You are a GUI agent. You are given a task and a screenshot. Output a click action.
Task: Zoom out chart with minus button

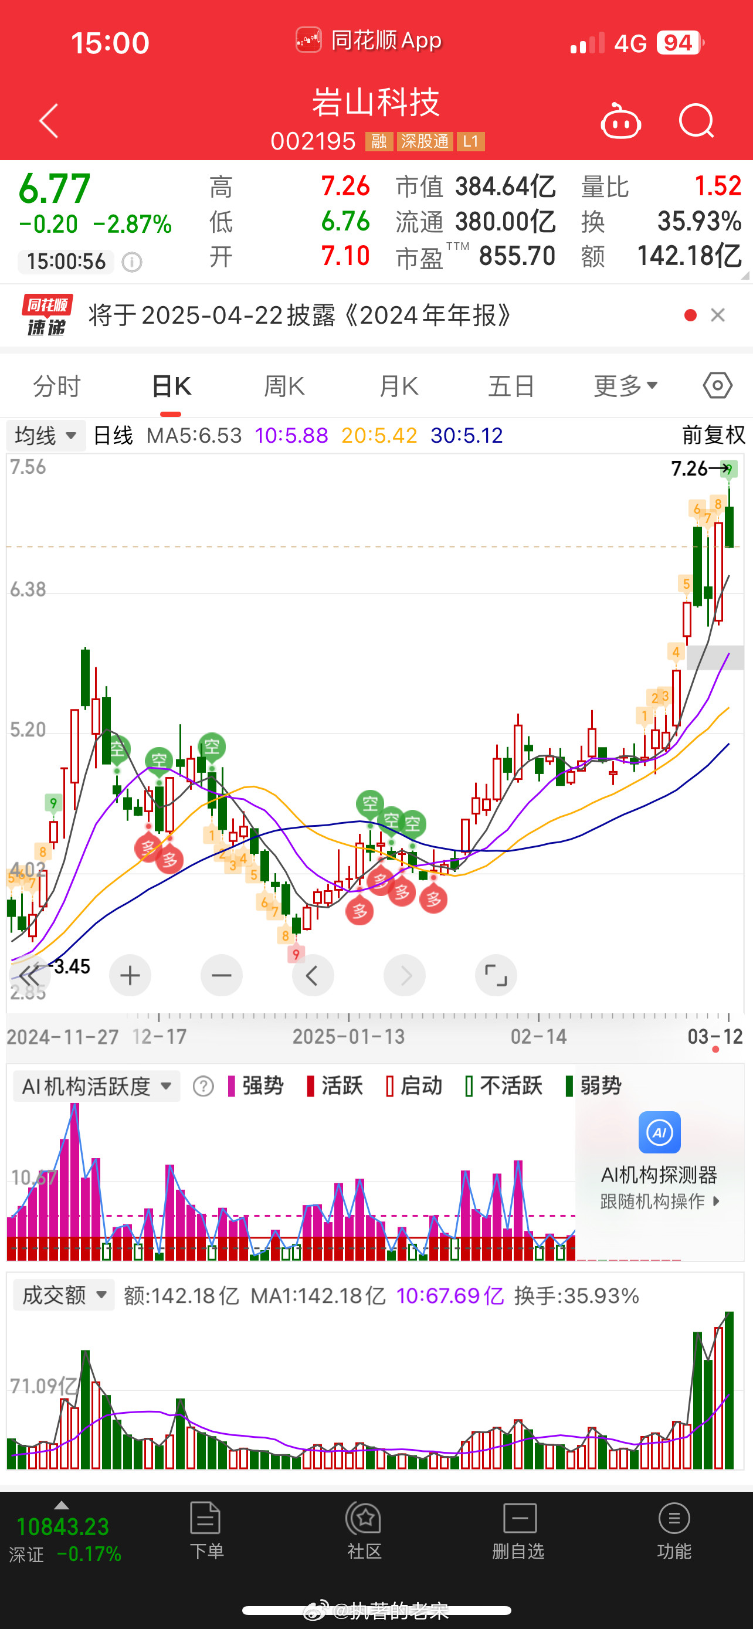click(x=221, y=976)
